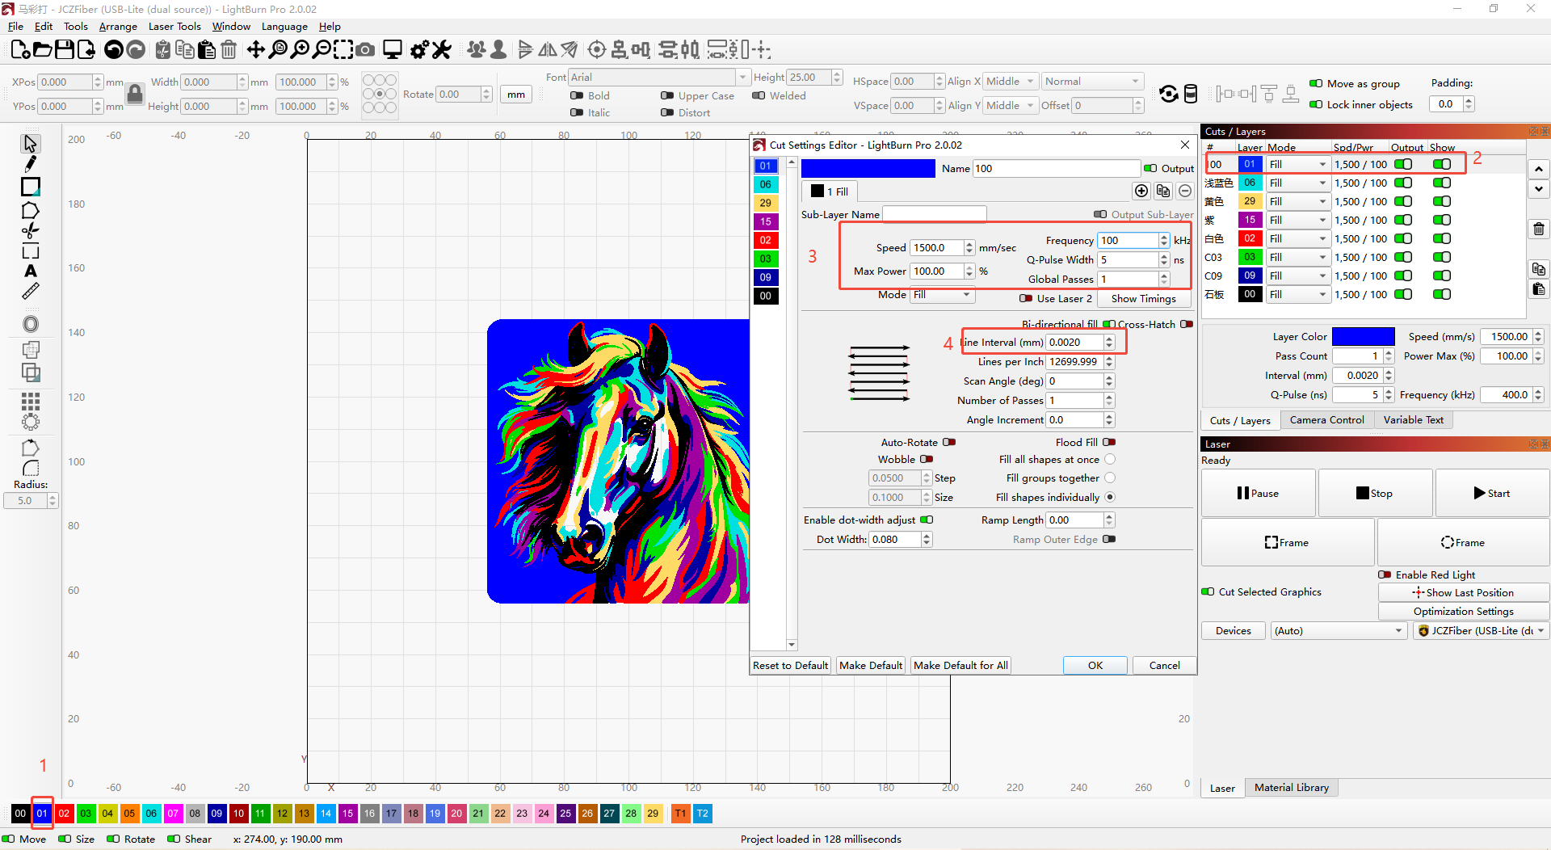
Task: Click the New file icon
Action: (20, 50)
